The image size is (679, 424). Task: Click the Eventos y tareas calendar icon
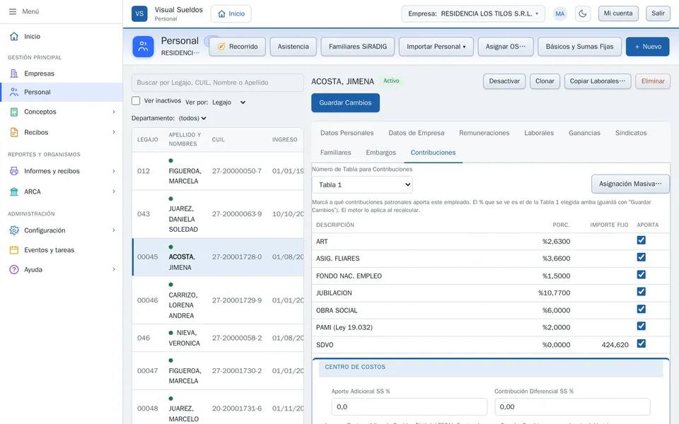tap(14, 250)
